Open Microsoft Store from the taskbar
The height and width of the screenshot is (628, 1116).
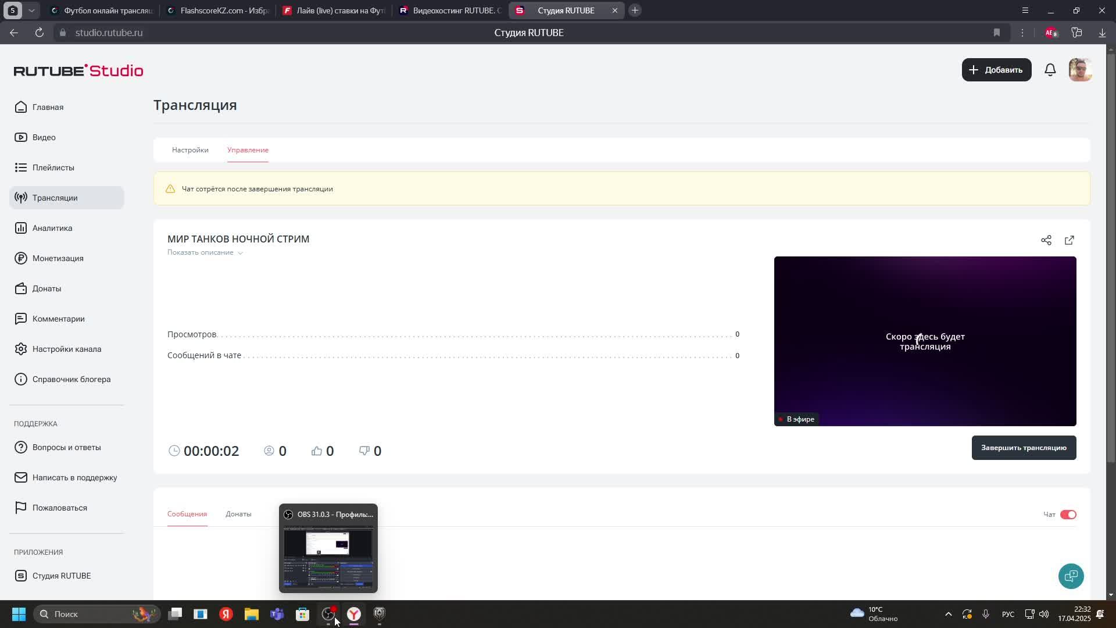coord(302,614)
